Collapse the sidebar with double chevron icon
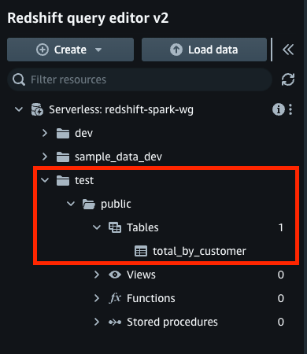 (x=288, y=50)
